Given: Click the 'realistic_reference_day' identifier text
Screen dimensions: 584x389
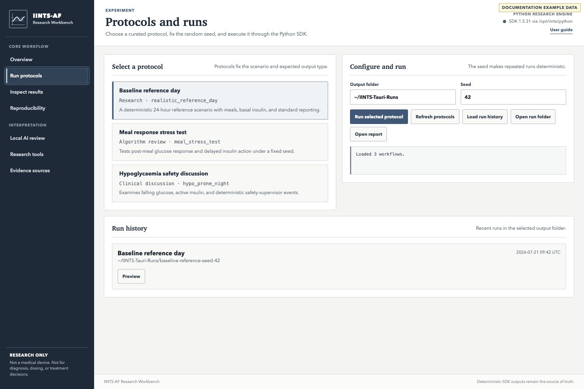Looking at the screenshot, I should (184, 100).
